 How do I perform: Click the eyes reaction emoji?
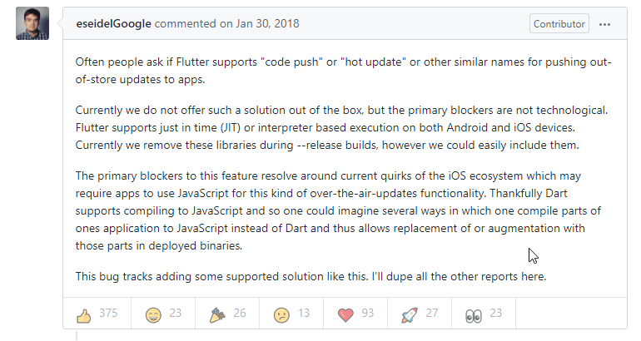click(x=473, y=315)
